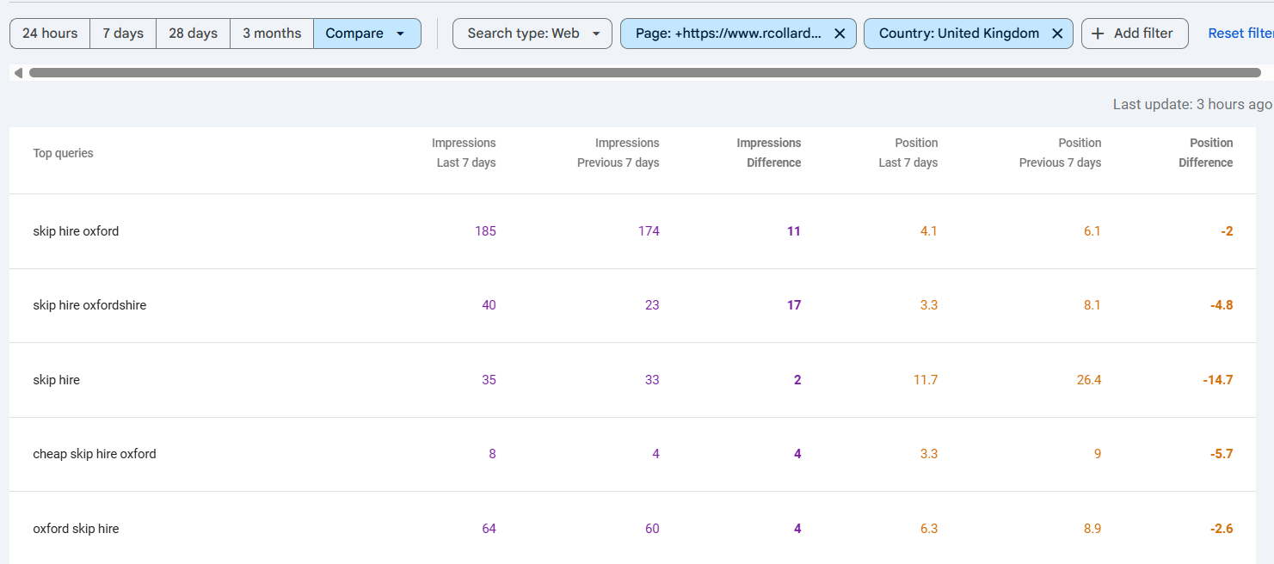Image resolution: width=1274 pixels, height=564 pixels.
Task: Open the Compare date range dropdown
Action: 366,34
